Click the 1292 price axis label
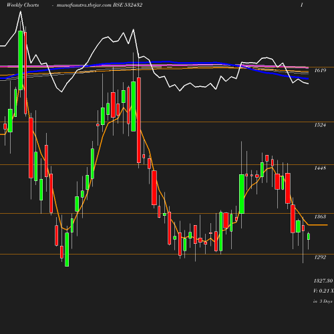 tap(320, 257)
